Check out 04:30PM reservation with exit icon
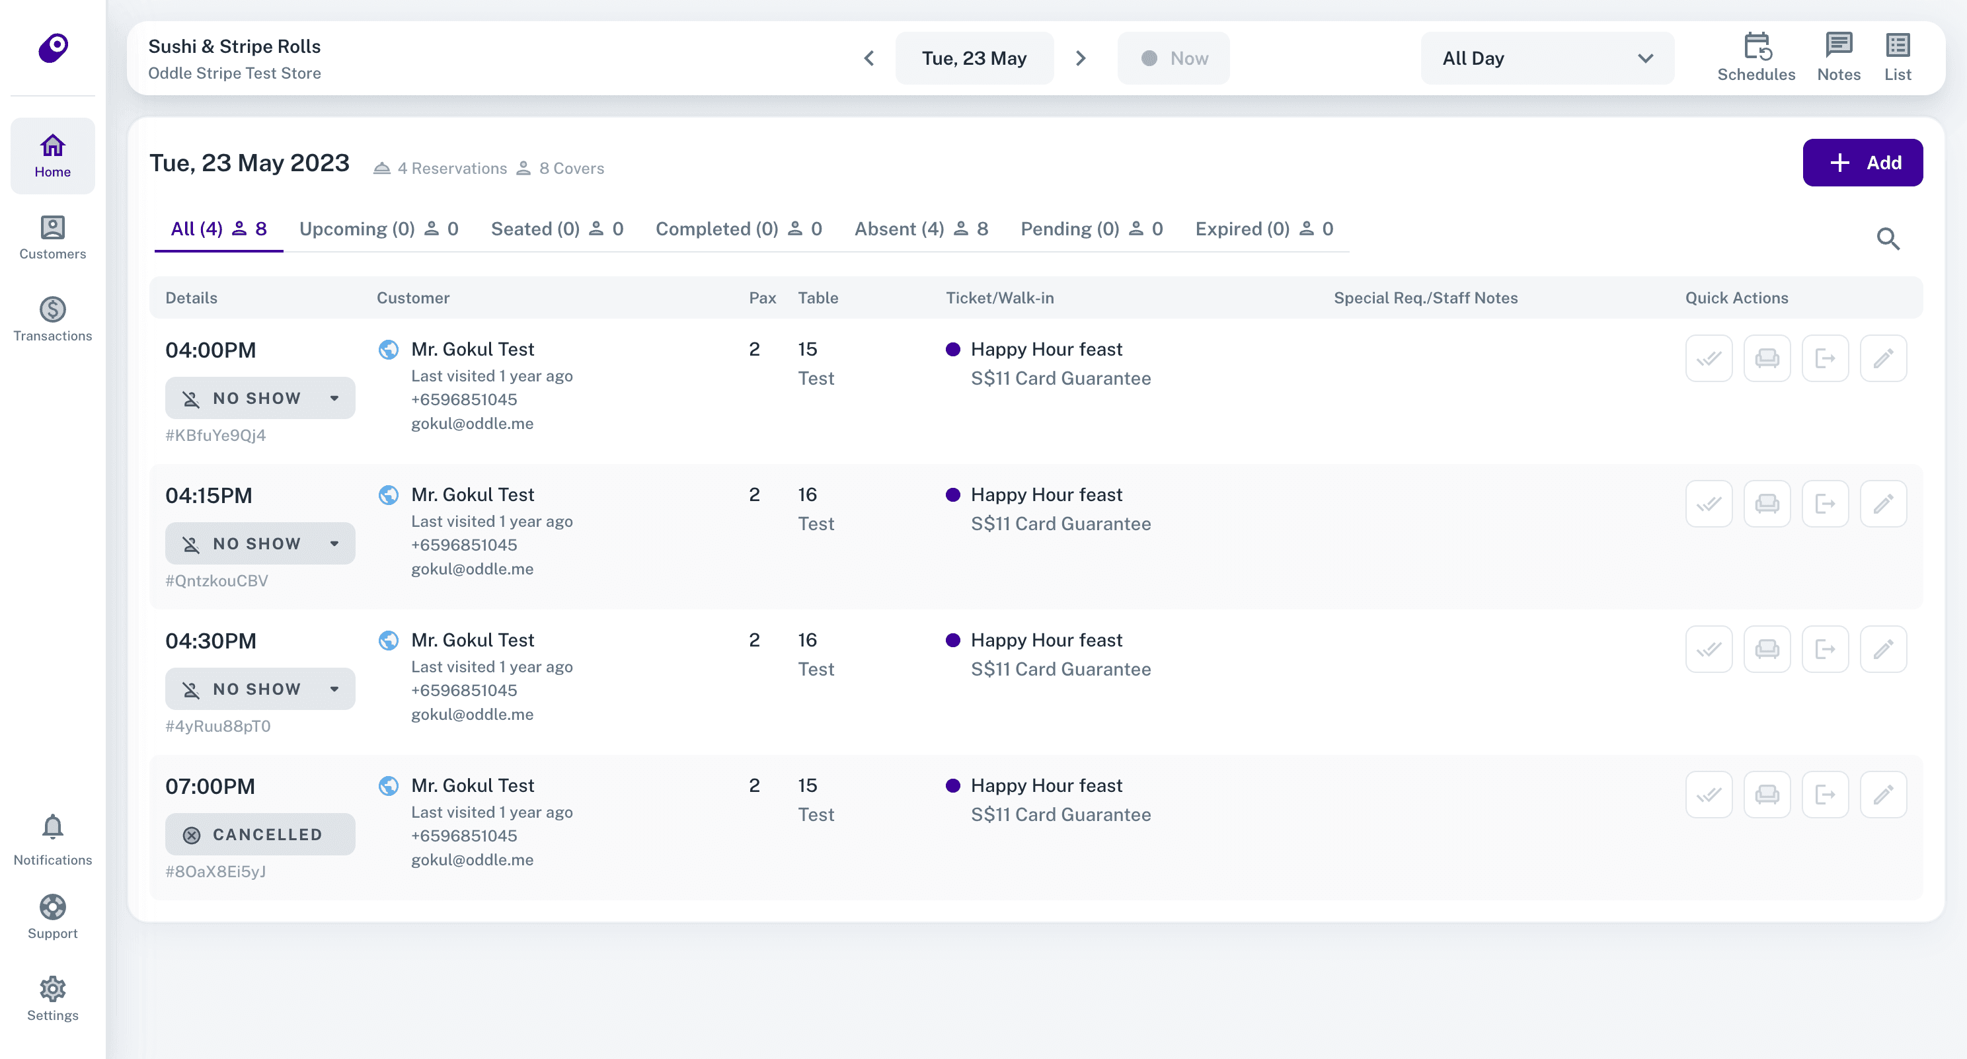 coord(1824,649)
